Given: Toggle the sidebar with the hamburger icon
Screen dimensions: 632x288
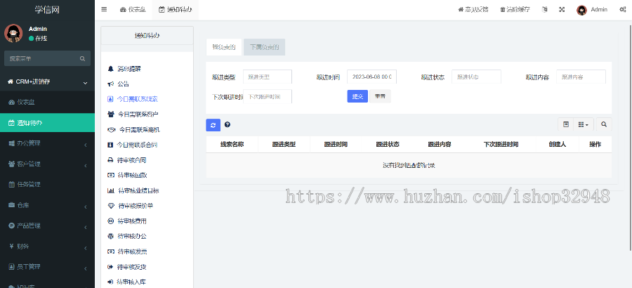Looking at the screenshot, I should point(104,10).
